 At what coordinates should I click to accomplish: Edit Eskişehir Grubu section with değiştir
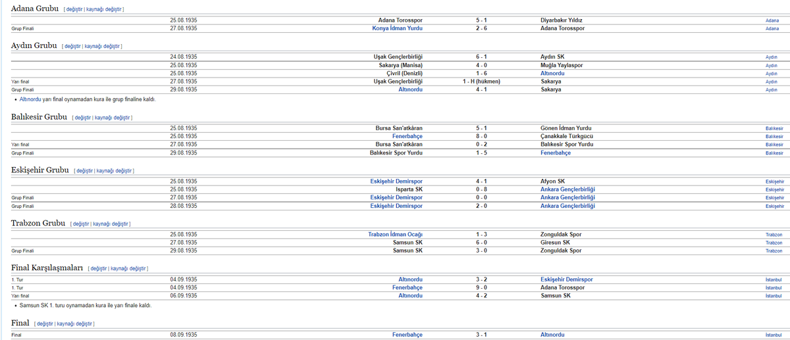click(85, 170)
